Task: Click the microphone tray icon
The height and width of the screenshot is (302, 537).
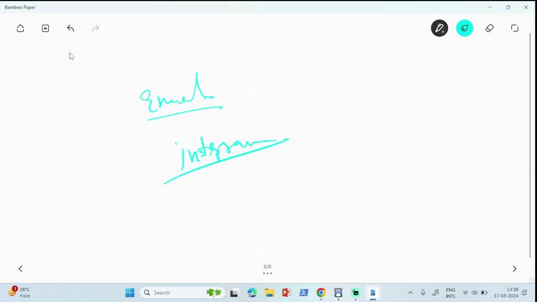Action: point(423,293)
